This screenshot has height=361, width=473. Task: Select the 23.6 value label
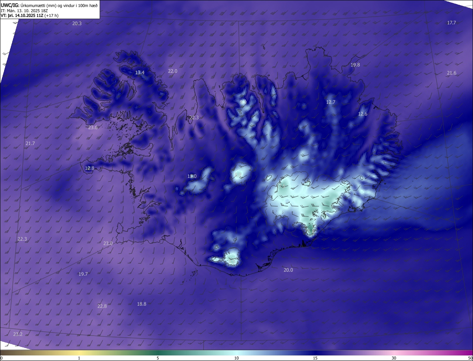click(93, 127)
